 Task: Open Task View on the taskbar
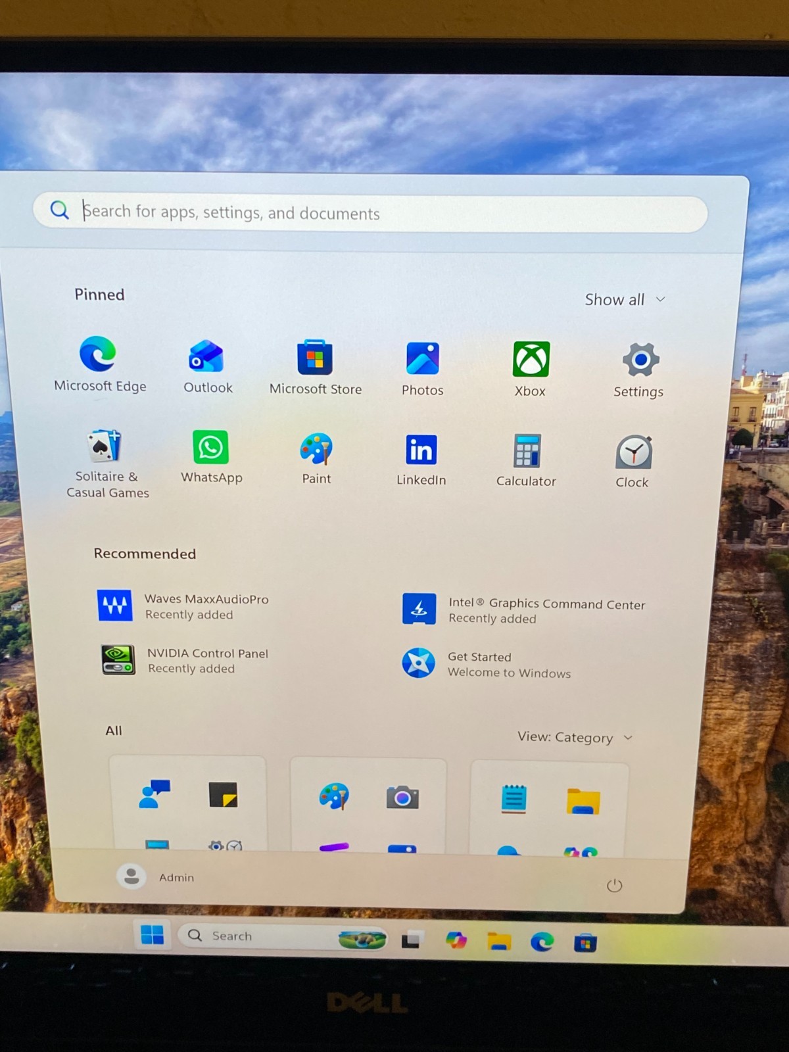413,940
